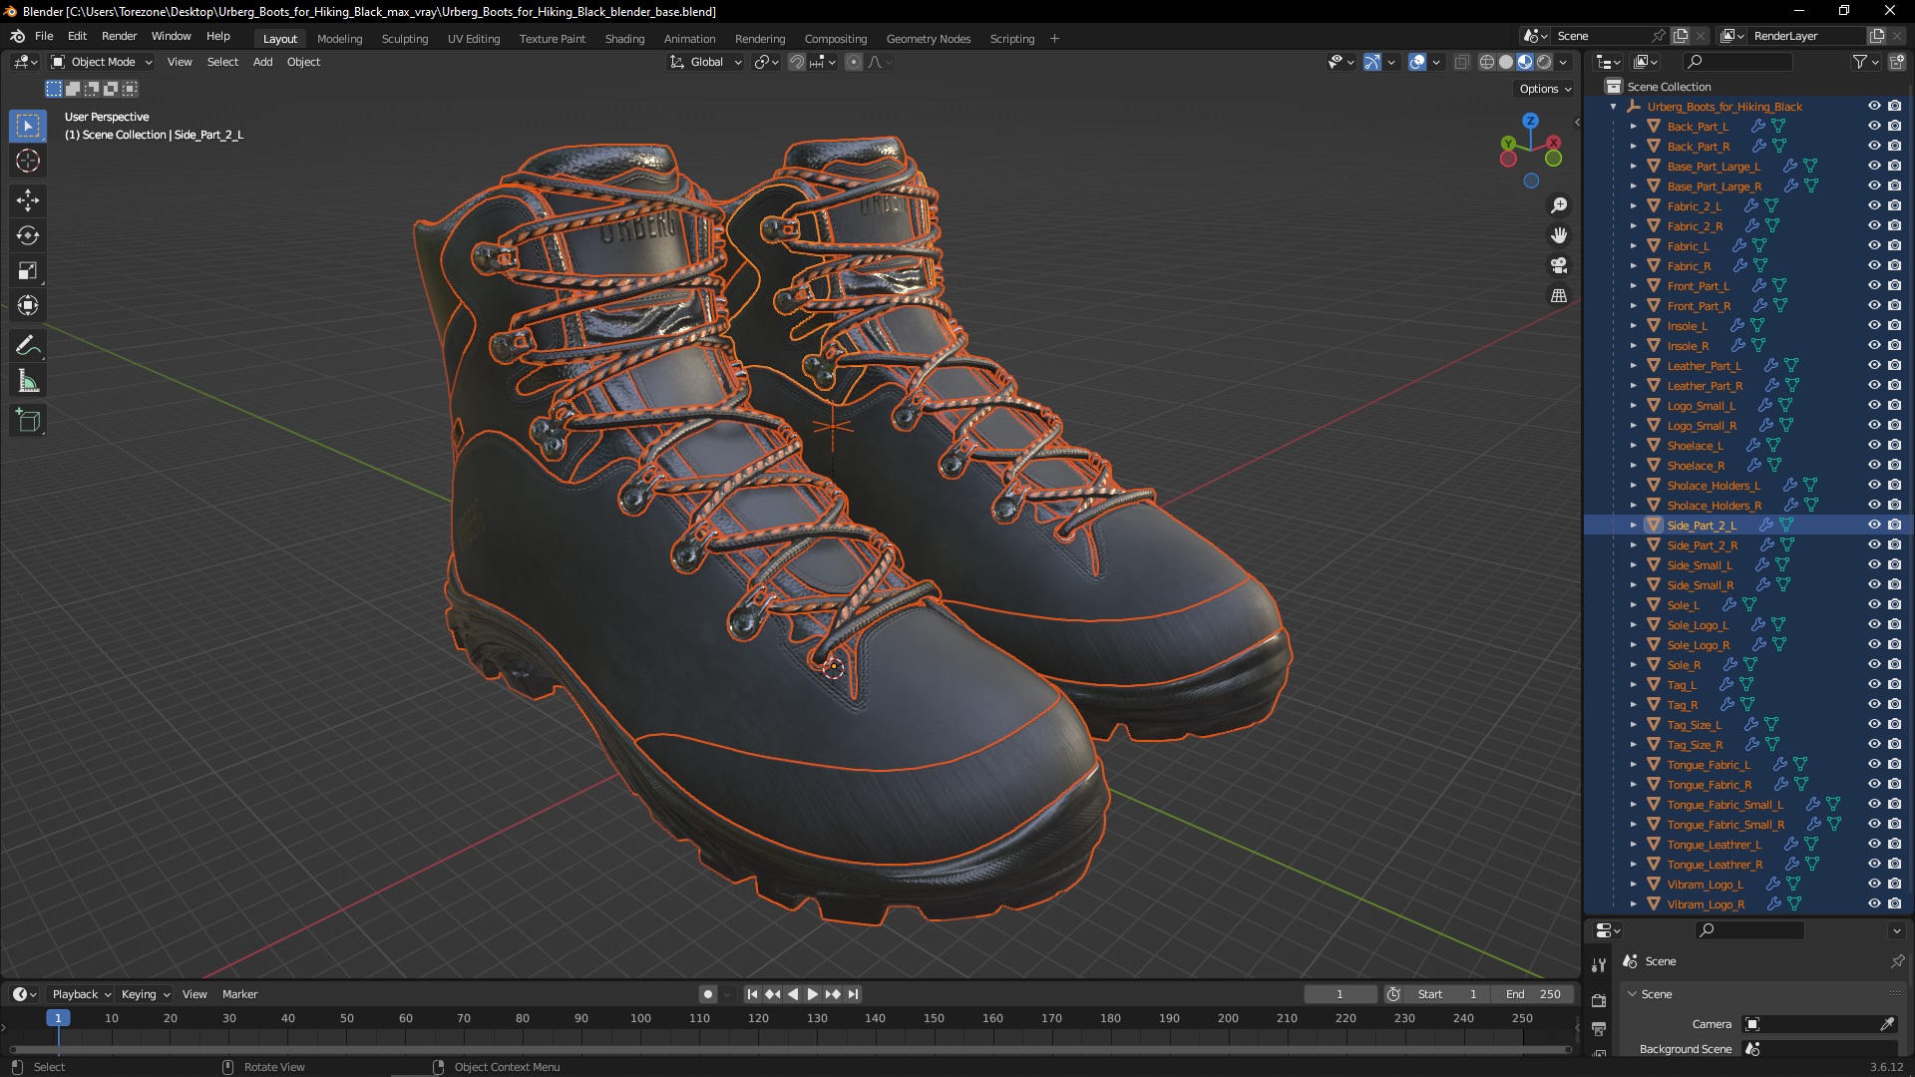Click frame 100 on timeline ruler

pos(640,1018)
